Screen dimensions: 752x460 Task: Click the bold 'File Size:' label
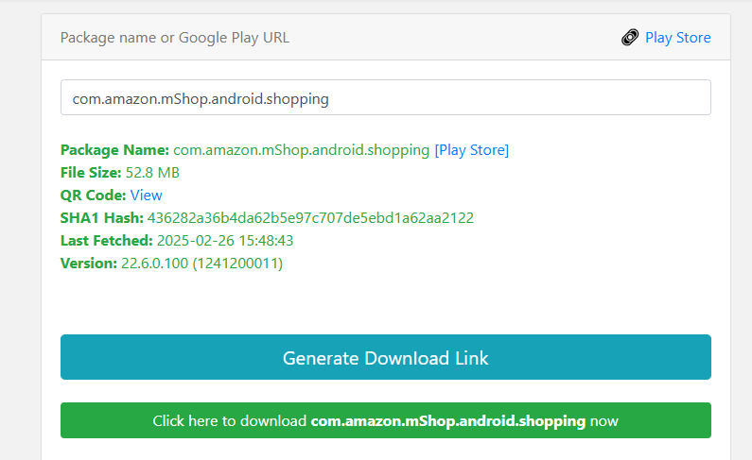tap(91, 173)
